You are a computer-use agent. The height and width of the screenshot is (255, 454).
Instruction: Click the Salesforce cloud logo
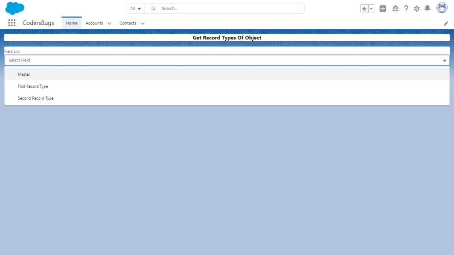pyautogui.click(x=15, y=8)
